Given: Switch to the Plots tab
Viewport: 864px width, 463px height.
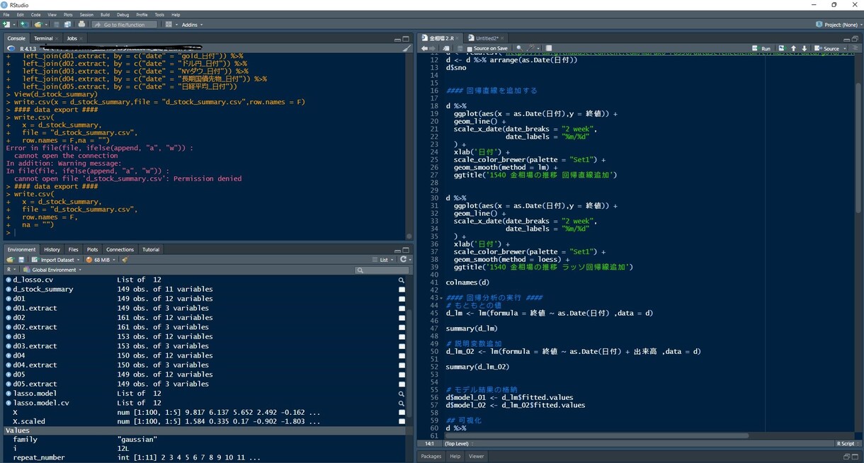Looking at the screenshot, I should point(92,249).
